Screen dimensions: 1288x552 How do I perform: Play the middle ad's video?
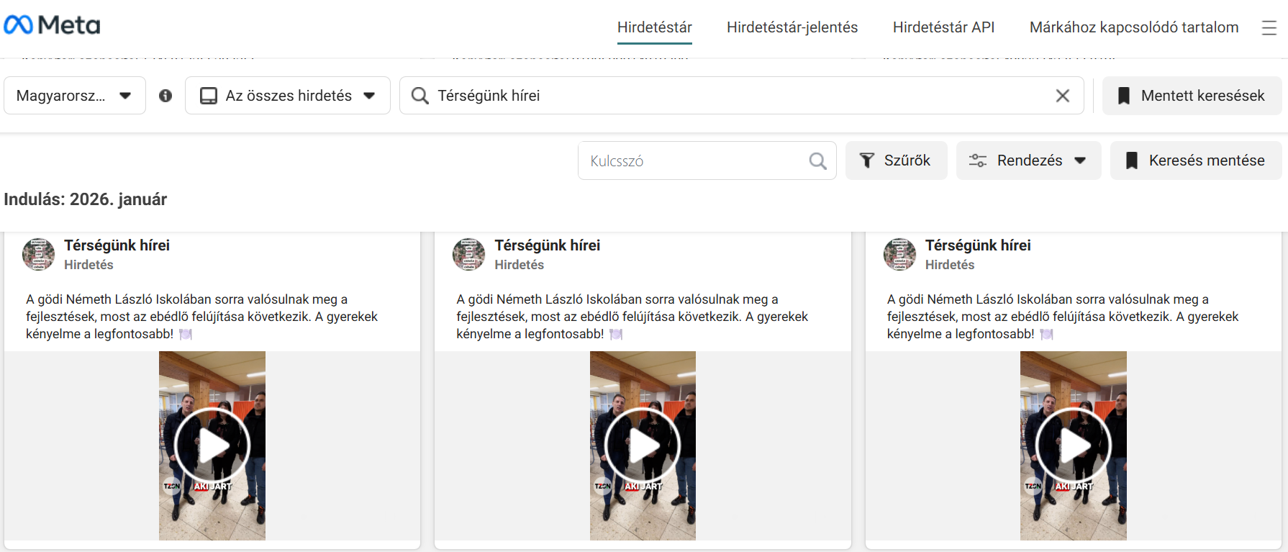click(x=643, y=445)
